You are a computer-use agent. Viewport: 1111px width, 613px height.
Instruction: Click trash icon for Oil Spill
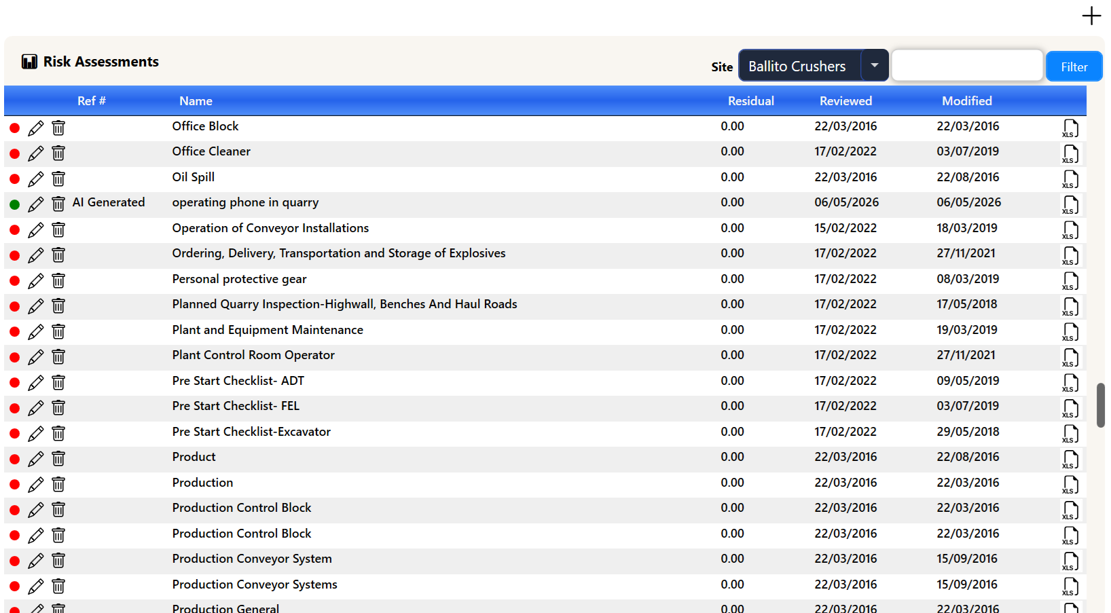pyautogui.click(x=58, y=179)
